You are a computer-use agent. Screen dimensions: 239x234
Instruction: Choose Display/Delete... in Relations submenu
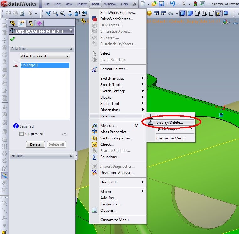[x=169, y=122]
